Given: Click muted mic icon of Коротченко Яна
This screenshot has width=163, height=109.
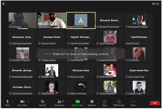Looking at the screenshot, I should coord(127,77).
